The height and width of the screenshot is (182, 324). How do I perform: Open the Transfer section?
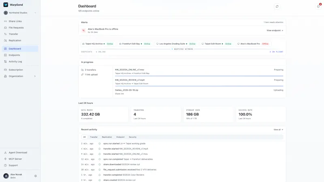tap(20, 34)
